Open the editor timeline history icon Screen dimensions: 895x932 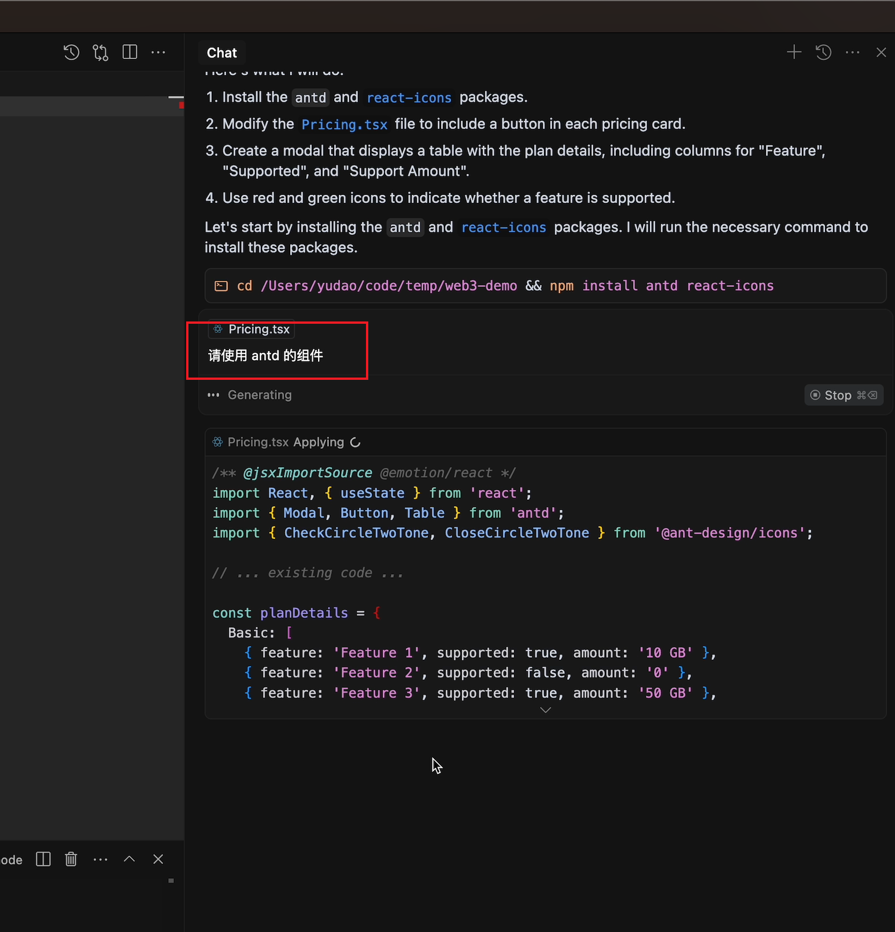(x=71, y=53)
